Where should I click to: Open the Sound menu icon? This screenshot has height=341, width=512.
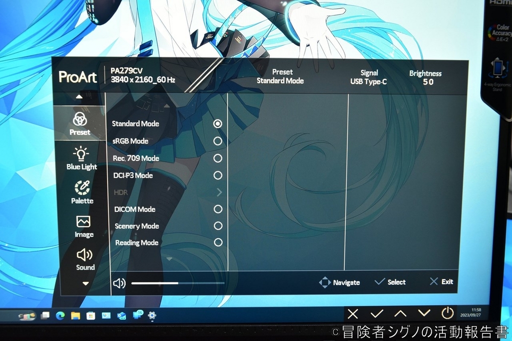pos(84,255)
